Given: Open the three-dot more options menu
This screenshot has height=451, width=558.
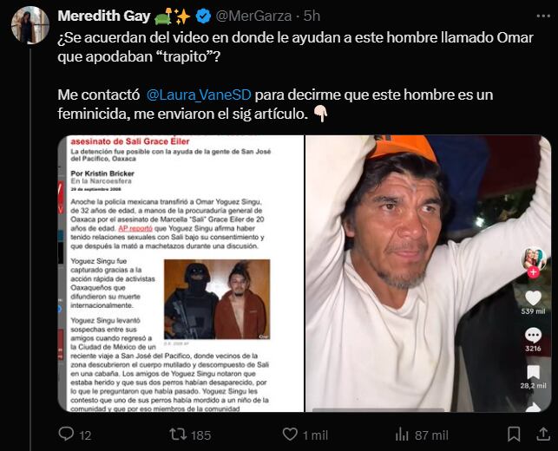Looking at the screenshot, I should pos(543,16).
